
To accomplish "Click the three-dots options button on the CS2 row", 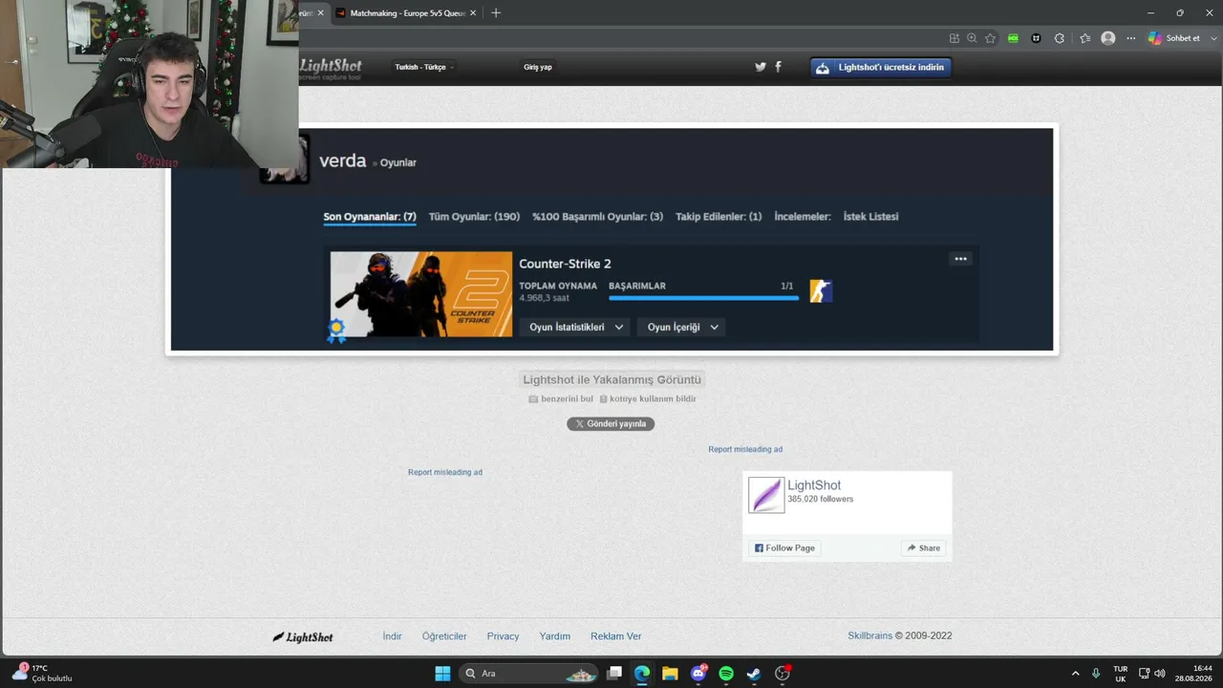I will pyautogui.click(x=960, y=259).
